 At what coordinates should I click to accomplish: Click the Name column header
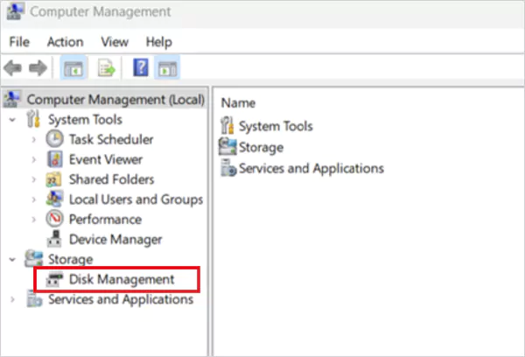(238, 103)
